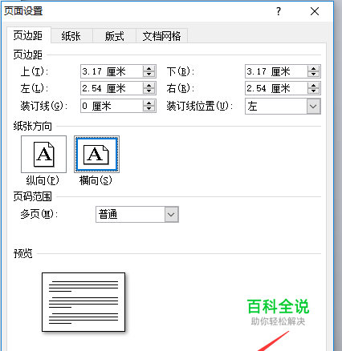This screenshot has height=351, width=342.
Task: Open the 装订线位置 dropdown arrow
Action: [313, 107]
